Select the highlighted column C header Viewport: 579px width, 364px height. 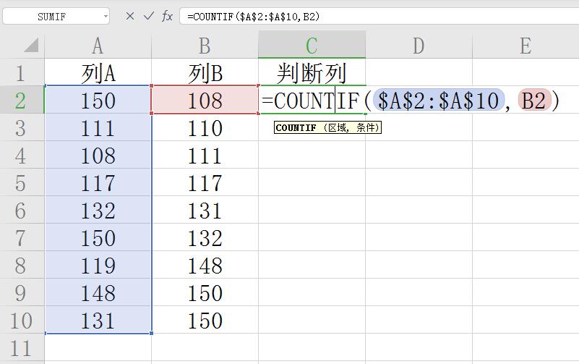tap(312, 46)
